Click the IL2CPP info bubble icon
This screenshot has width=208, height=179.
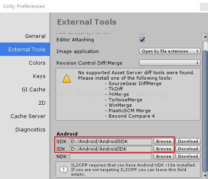coord(63,170)
